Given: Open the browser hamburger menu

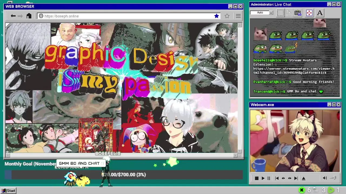Looking at the screenshot, I should coord(238,16).
